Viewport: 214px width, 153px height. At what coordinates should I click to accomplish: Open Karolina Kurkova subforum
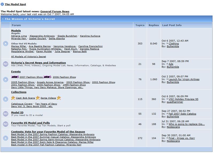coord(90,36)
